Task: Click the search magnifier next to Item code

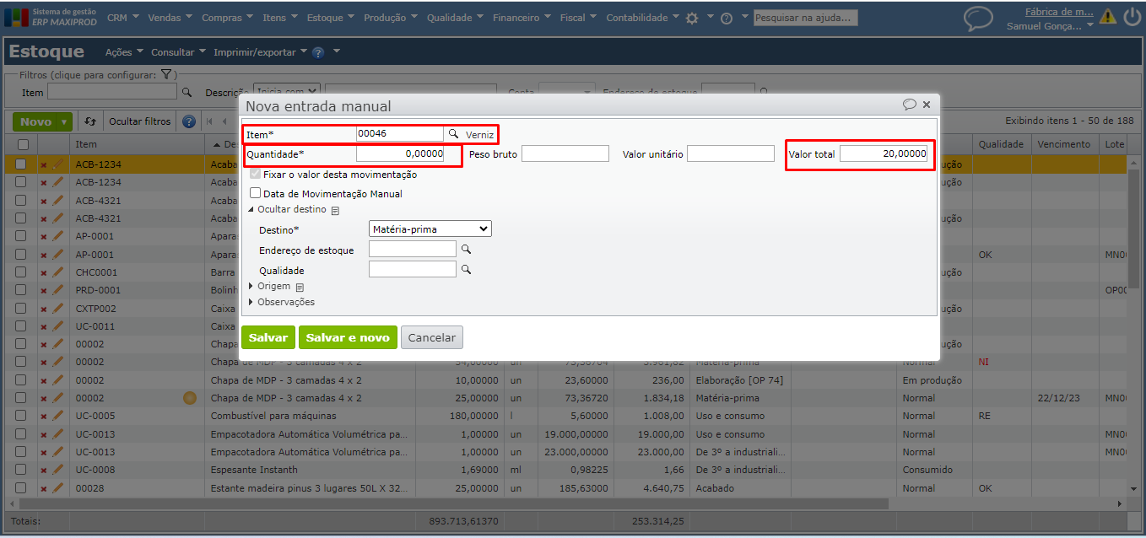Action: coord(452,133)
